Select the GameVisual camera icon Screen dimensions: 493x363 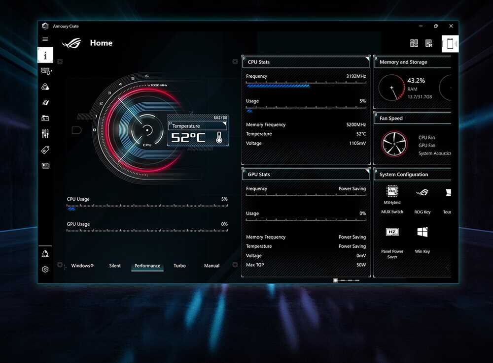45,118
